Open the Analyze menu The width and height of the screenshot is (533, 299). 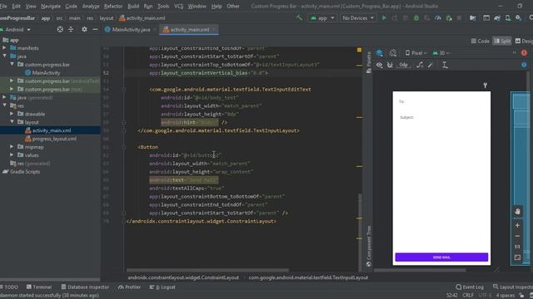91,6
